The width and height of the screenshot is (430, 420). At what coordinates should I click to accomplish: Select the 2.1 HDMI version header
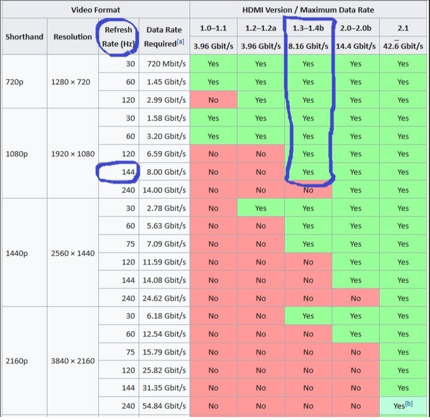click(403, 27)
